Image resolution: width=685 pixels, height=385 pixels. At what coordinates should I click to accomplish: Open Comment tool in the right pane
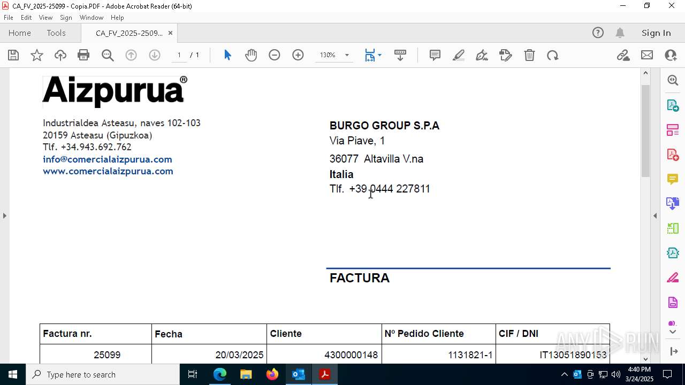[673, 179]
